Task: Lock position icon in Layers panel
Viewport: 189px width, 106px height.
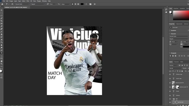Action: pos(177,71)
